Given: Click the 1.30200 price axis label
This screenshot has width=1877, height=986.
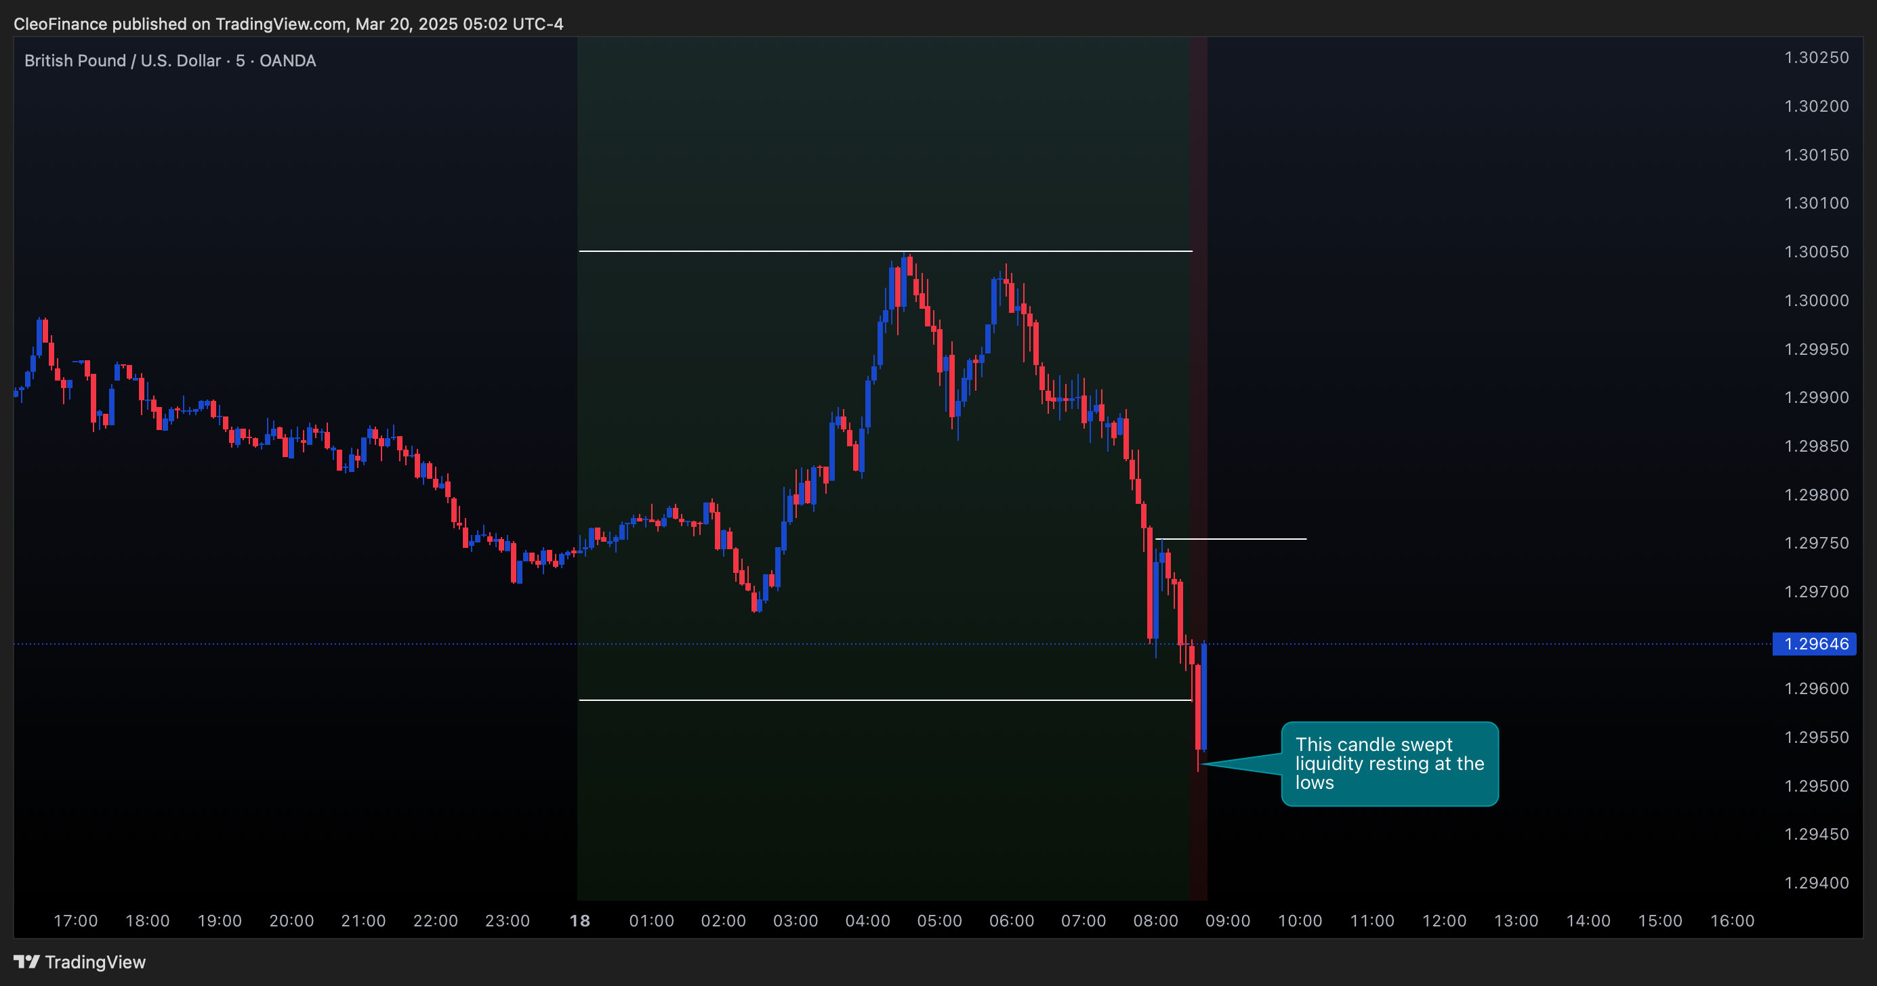Looking at the screenshot, I should 1817,106.
